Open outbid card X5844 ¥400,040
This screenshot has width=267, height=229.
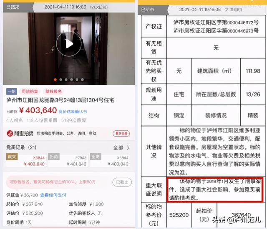click(x=110, y=161)
